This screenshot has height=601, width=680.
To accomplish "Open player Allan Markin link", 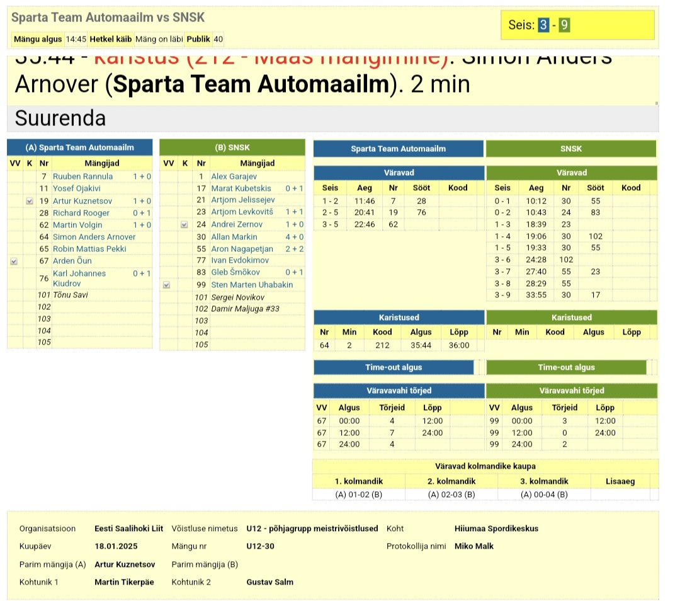I will pos(234,237).
